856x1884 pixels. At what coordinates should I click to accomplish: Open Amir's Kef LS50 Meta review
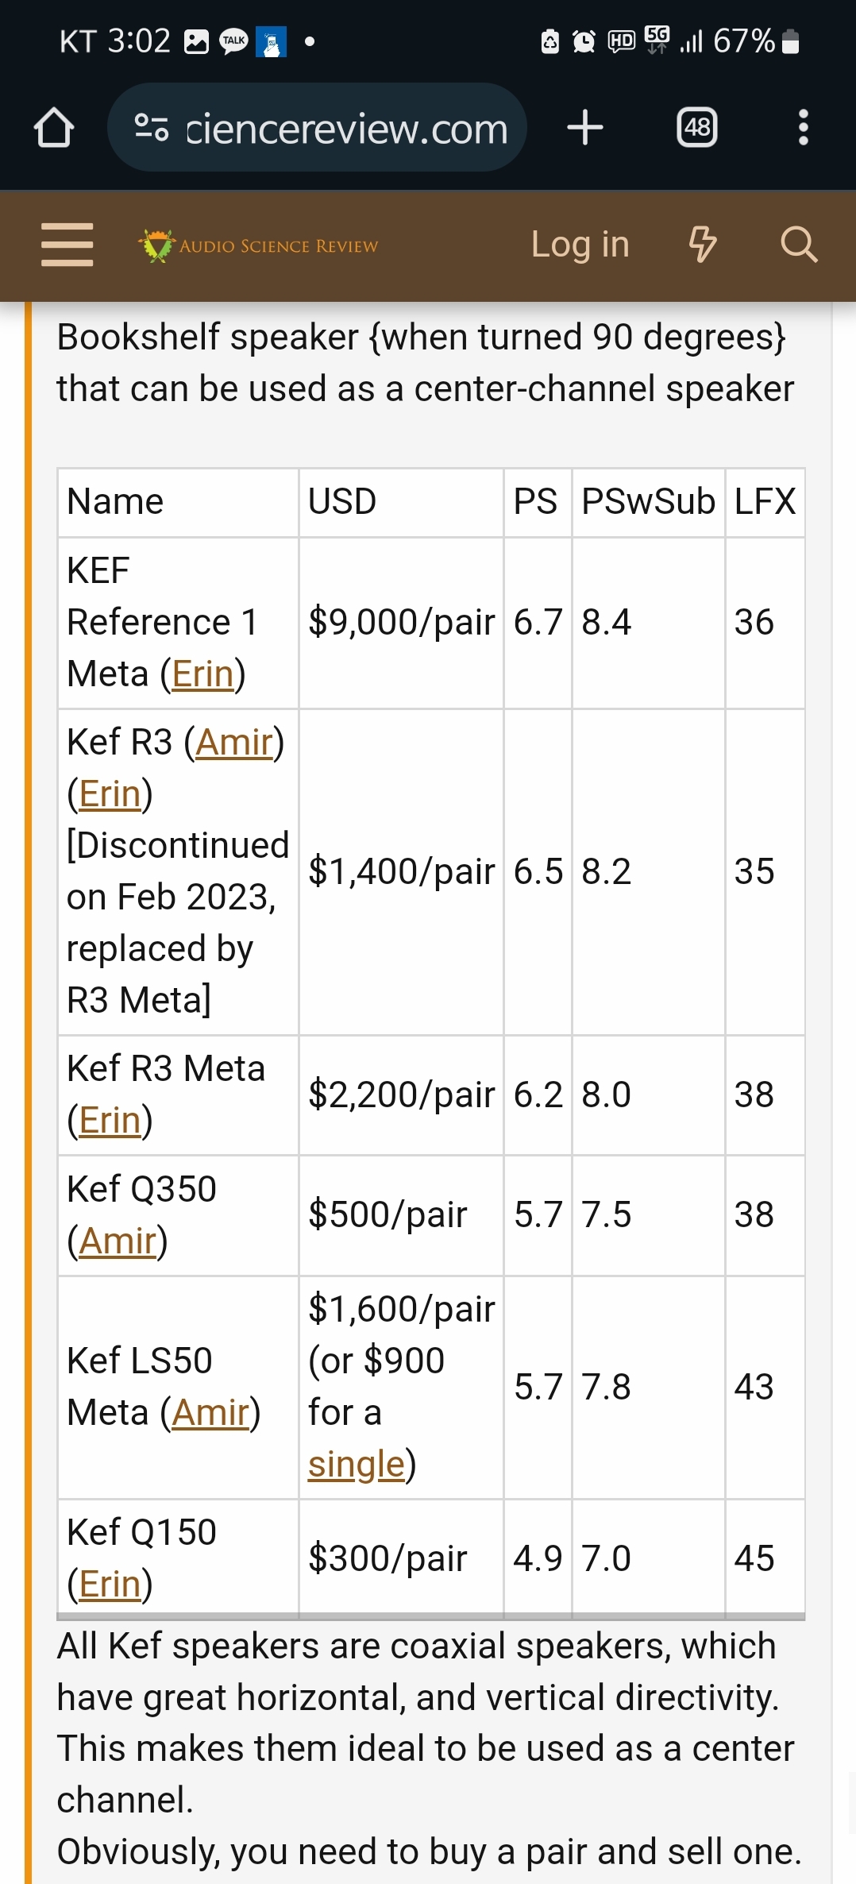[x=210, y=1413]
